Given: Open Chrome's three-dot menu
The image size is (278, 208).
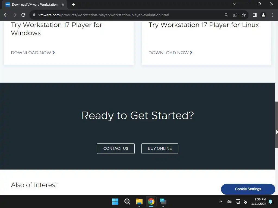Looking at the screenshot, I should point(272,15).
